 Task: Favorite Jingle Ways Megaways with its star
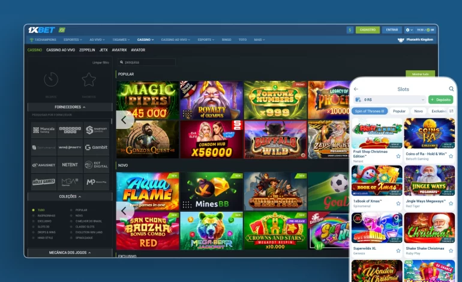point(451,203)
